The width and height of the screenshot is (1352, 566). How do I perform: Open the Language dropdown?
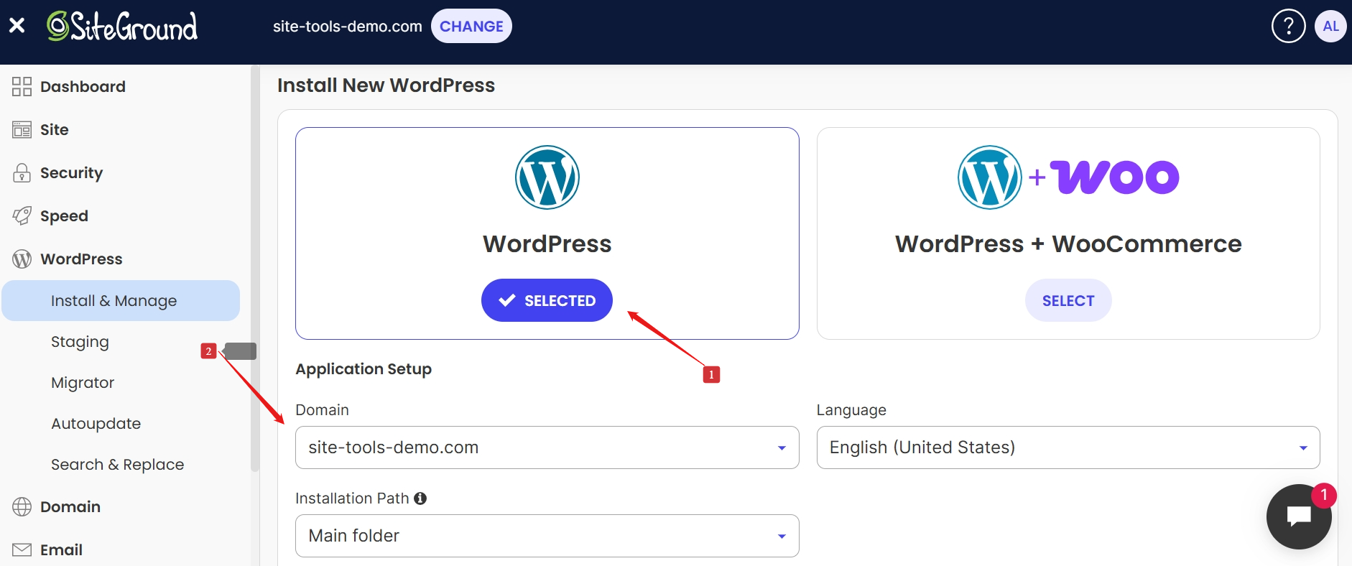pyautogui.click(x=1068, y=447)
